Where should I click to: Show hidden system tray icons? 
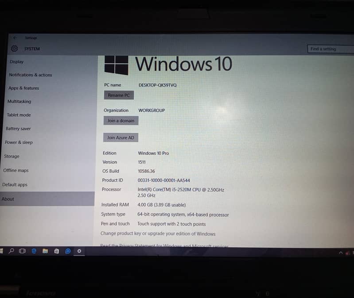click(x=341, y=253)
